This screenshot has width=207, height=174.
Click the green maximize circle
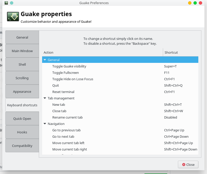click(195, 3)
